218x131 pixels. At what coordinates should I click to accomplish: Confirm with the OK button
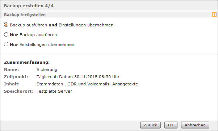click(171, 125)
